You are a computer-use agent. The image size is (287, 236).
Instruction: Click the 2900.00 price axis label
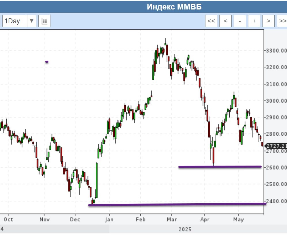(x=276, y=117)
